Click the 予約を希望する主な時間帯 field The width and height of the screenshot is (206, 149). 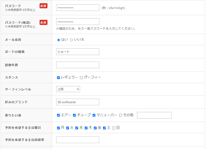click(77, 140)
